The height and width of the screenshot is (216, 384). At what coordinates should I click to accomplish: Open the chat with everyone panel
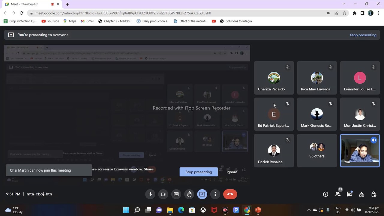click(x=349, y=194)
